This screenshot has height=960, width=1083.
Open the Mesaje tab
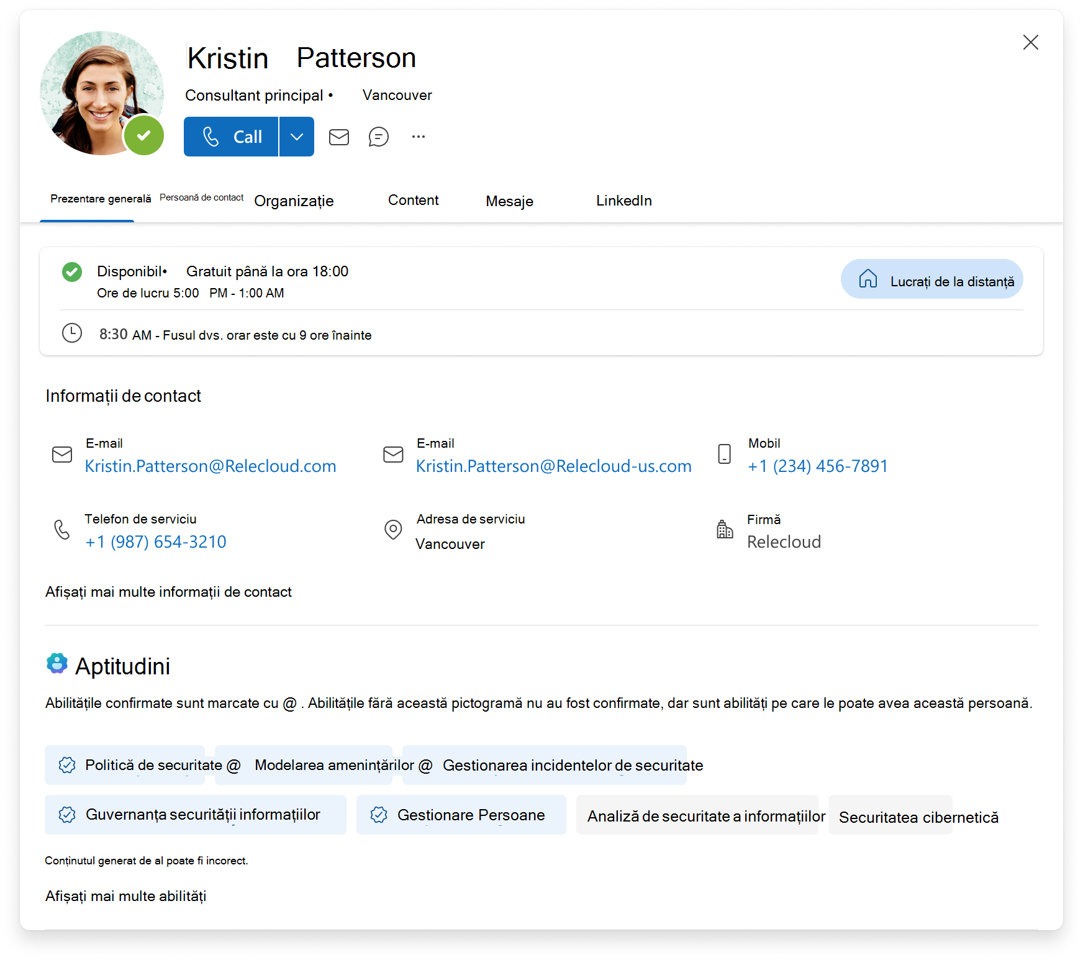(x=510, y=201)
